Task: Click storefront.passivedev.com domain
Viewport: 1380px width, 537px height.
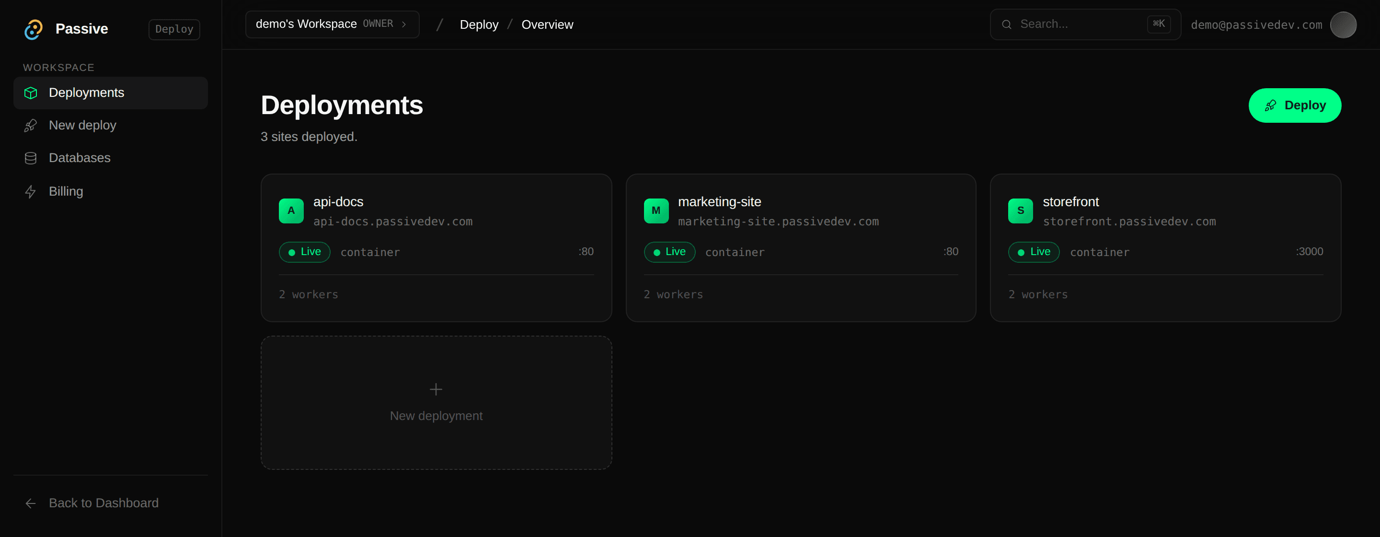Action: click(1129, 222)
